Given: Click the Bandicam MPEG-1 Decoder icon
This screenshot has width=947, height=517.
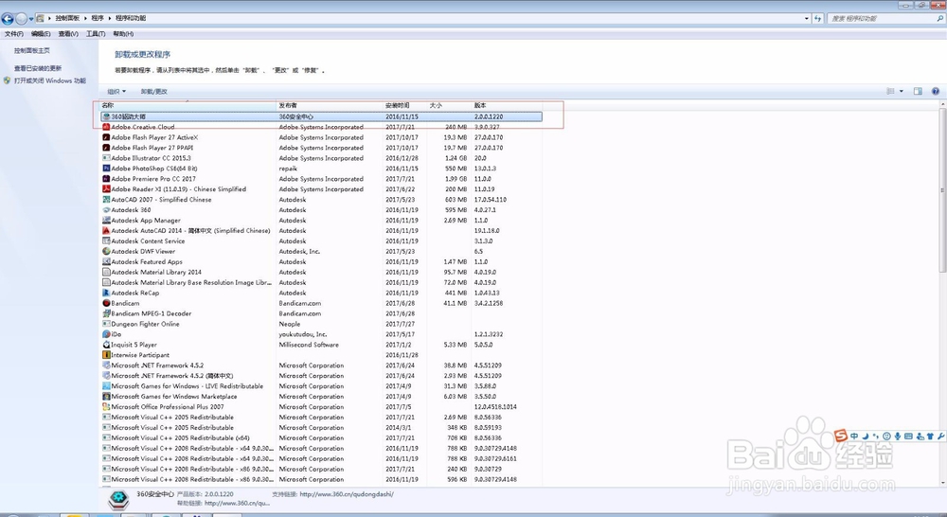Looking at the screenshot, I should tap(106, 313).
